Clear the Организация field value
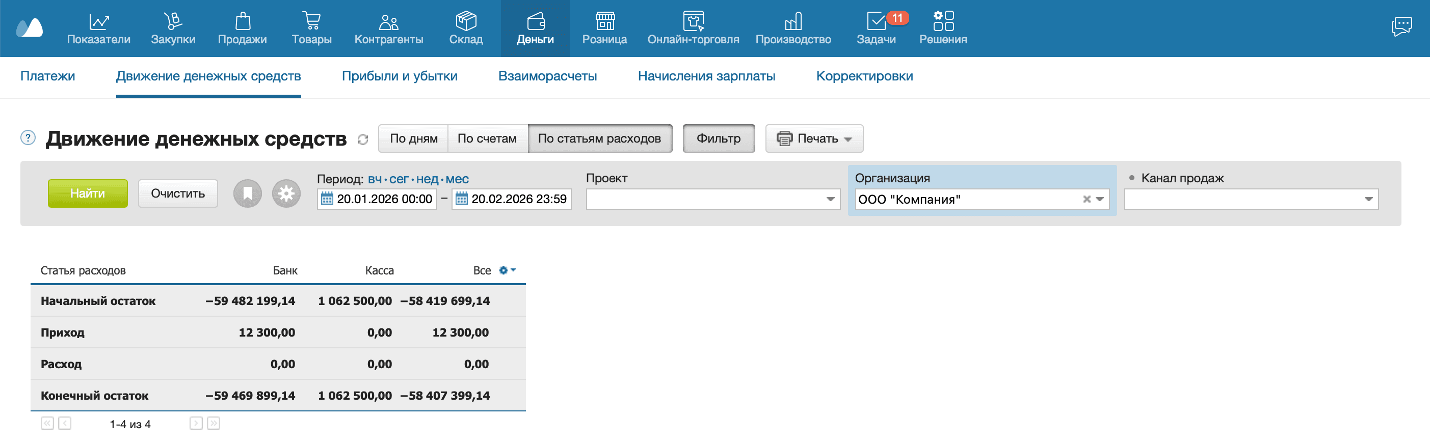The width and height of the screenshot is (1430, 444). click(1087, 199)
